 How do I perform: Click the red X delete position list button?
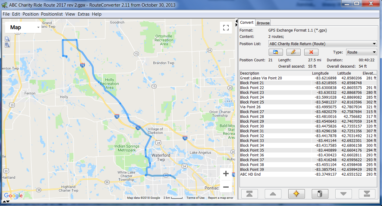click(x=311, y=52)
